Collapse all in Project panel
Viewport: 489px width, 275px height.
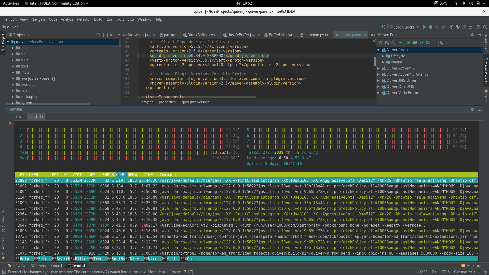tap(103, 35)
